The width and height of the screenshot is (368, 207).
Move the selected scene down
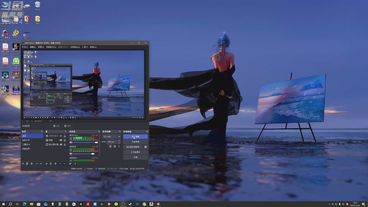(x=41, y=164)
